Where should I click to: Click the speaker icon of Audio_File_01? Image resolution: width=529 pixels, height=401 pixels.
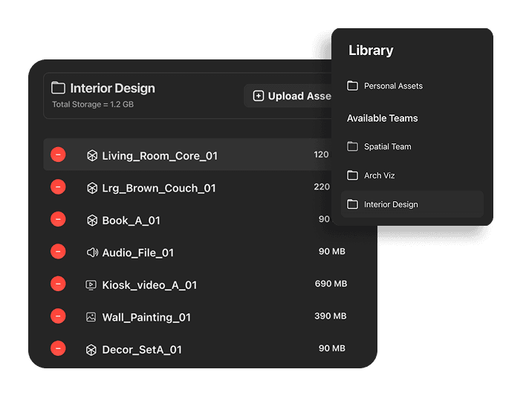tap(92, 252)
